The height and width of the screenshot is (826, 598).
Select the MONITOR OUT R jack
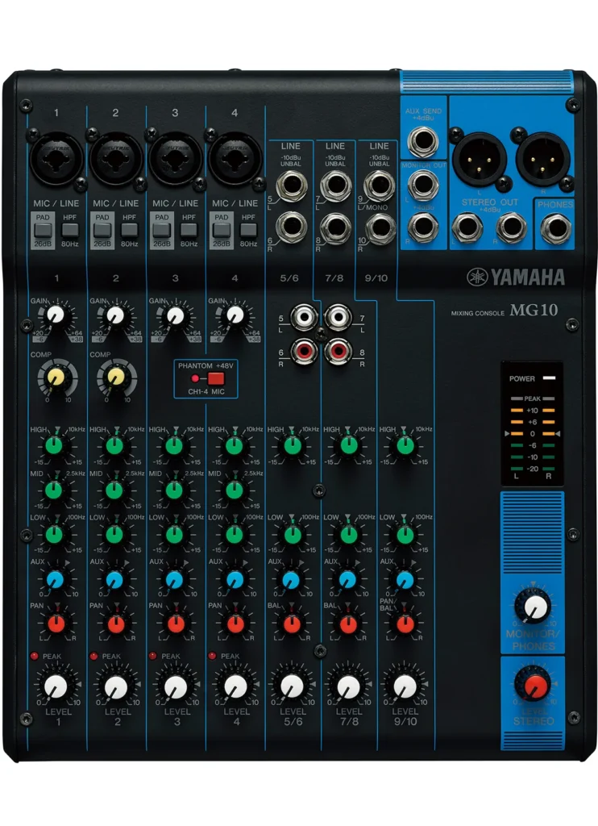pyautogui.click(x=423, y=227)
